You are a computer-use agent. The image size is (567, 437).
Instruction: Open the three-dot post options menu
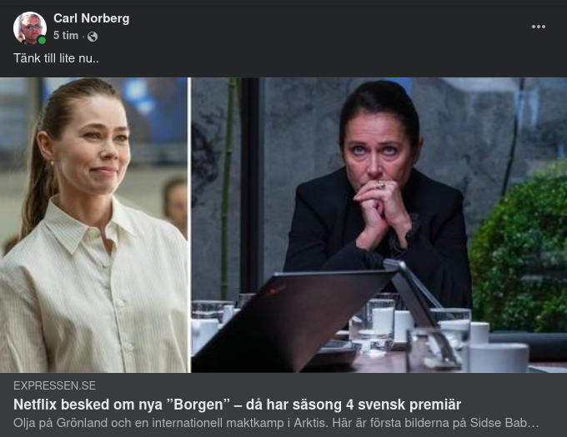[x=538, y=27]
